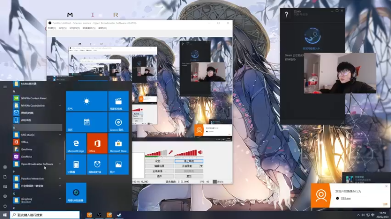Click the 停止串流 stop streaming button
Image resolution: width=391 pixels, height=219 pixels.
point(189,161)
